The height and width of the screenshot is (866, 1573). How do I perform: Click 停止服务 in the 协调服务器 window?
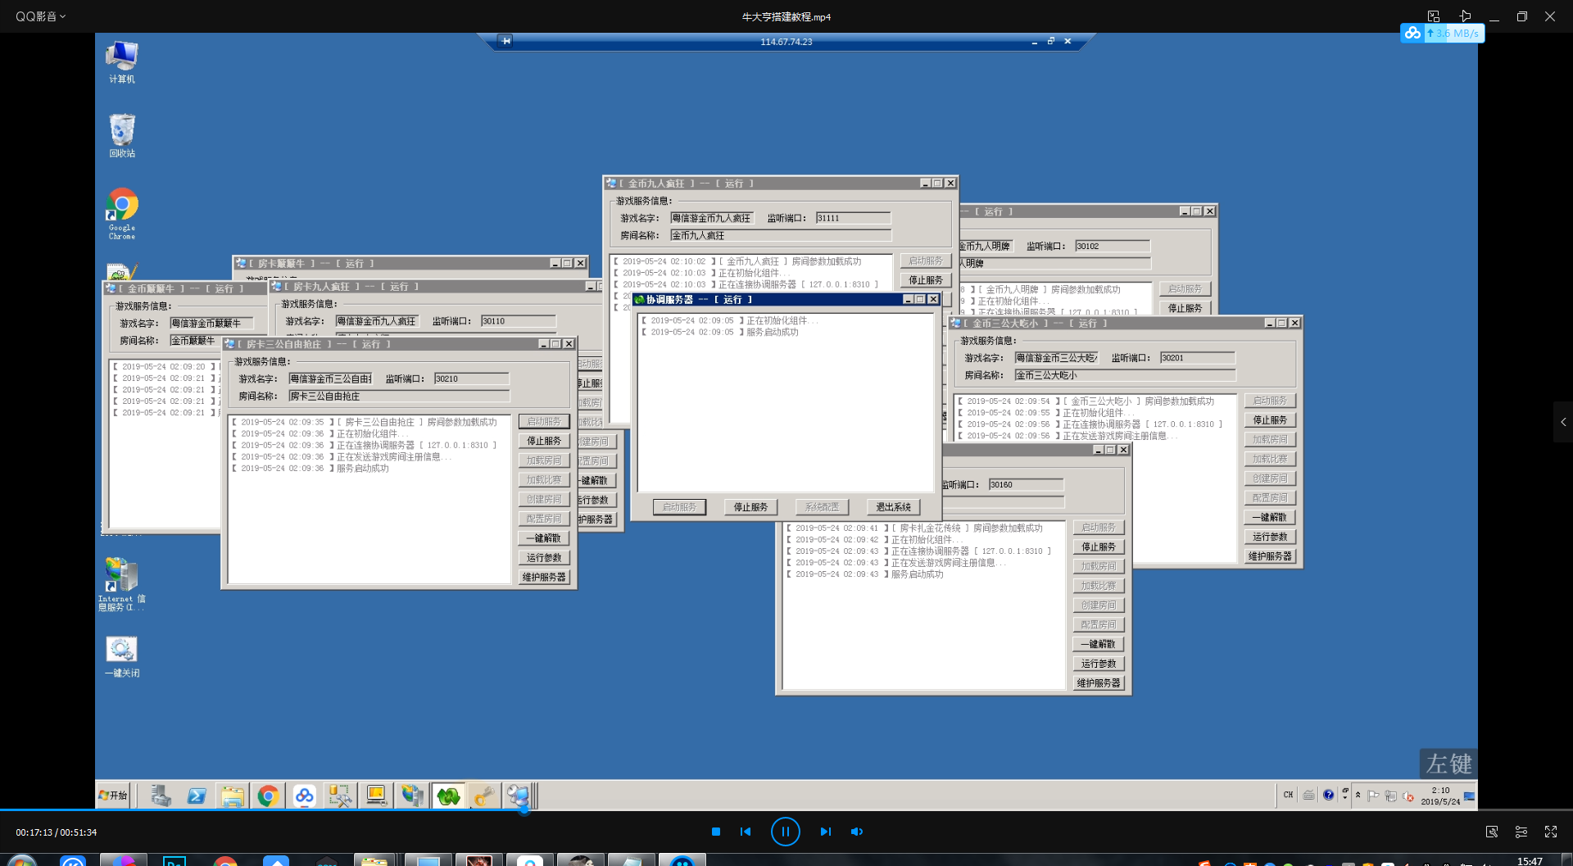750,507
